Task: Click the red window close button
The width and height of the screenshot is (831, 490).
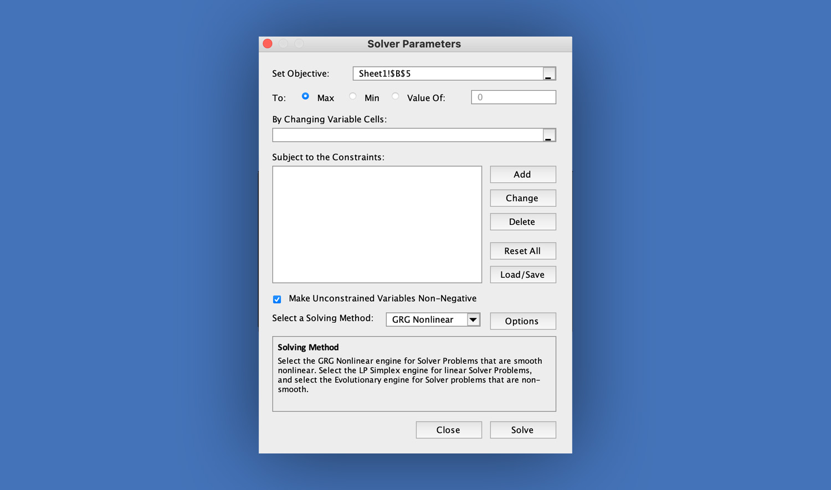Action: pos(268,44)
